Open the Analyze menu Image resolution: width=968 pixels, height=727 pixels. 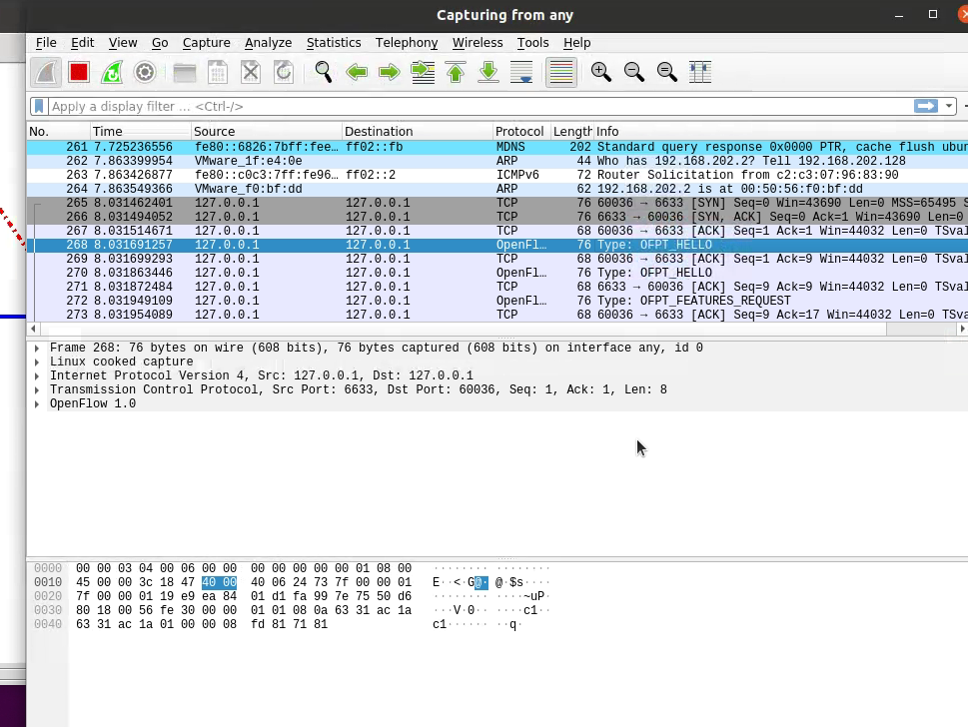click(268, 43)
